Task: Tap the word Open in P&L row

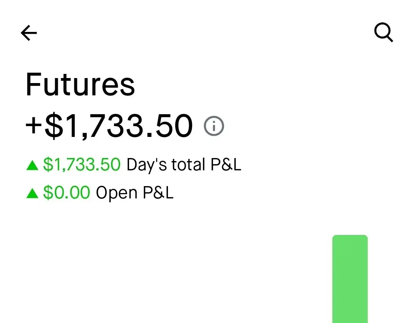Action: [117, 193]
